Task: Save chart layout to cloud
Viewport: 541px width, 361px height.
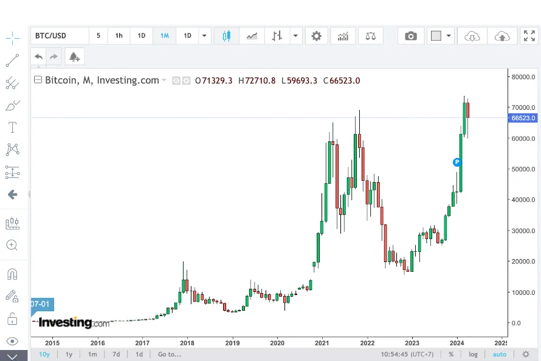Action: (502, 36)
